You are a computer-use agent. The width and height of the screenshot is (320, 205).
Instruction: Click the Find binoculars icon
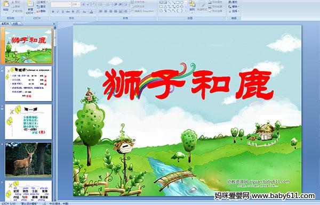click(230, 2)
